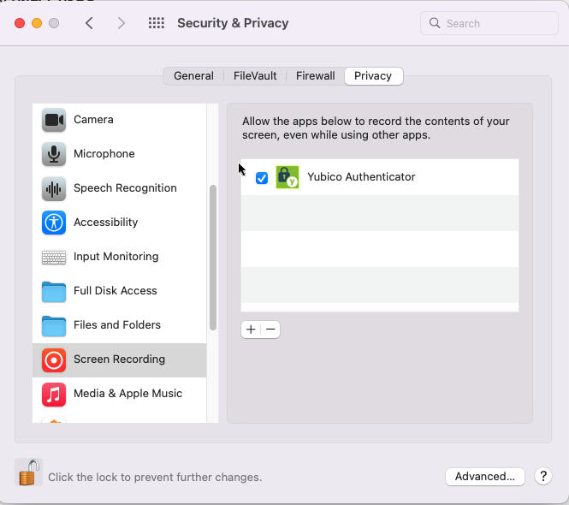
Task: Click the lock icon to prevent changes
Action: (29, 472)
